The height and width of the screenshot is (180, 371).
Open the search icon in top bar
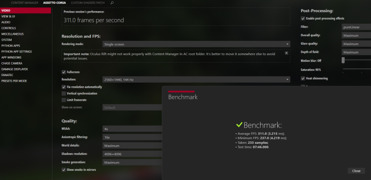[x=112, y=3]
